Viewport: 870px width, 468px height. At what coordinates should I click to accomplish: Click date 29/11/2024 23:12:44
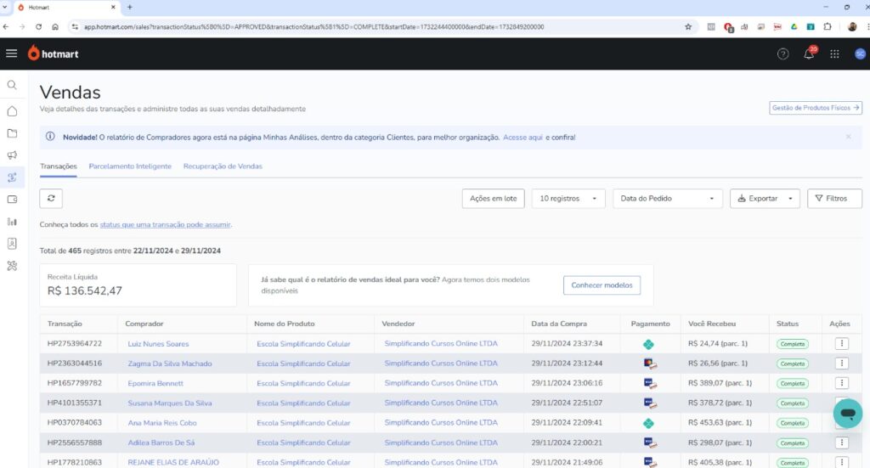[x=567, y=364]
